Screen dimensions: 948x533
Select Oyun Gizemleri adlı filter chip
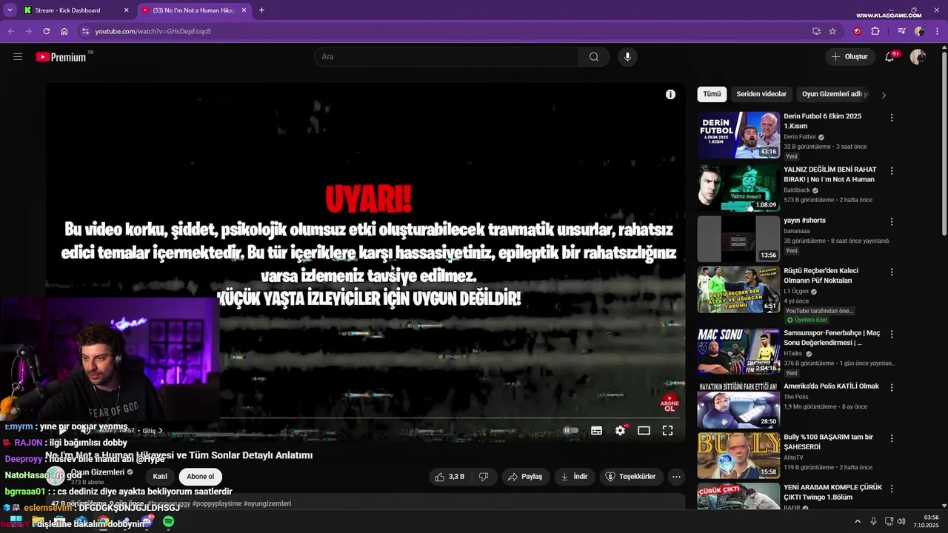click(x=835, y=95)
